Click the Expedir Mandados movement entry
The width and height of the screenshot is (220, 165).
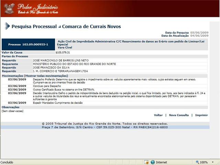click(x=58, y=103)
